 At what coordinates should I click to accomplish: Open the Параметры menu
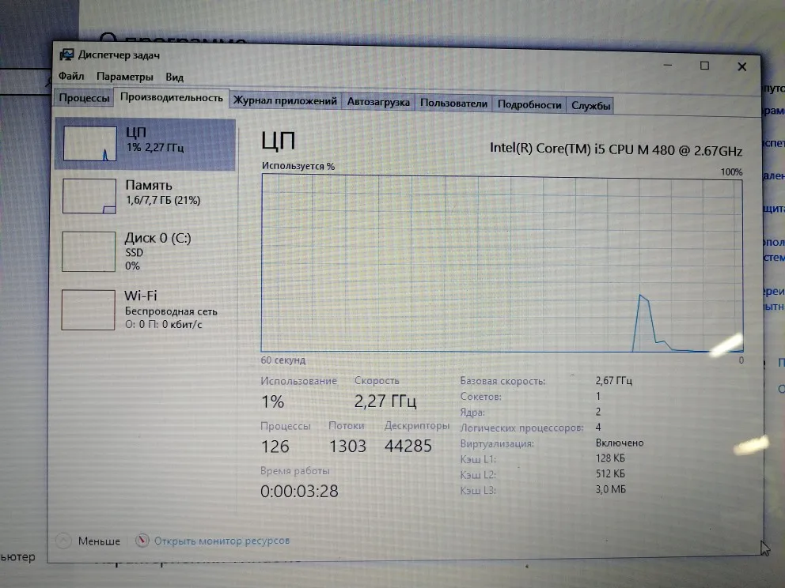125,77
